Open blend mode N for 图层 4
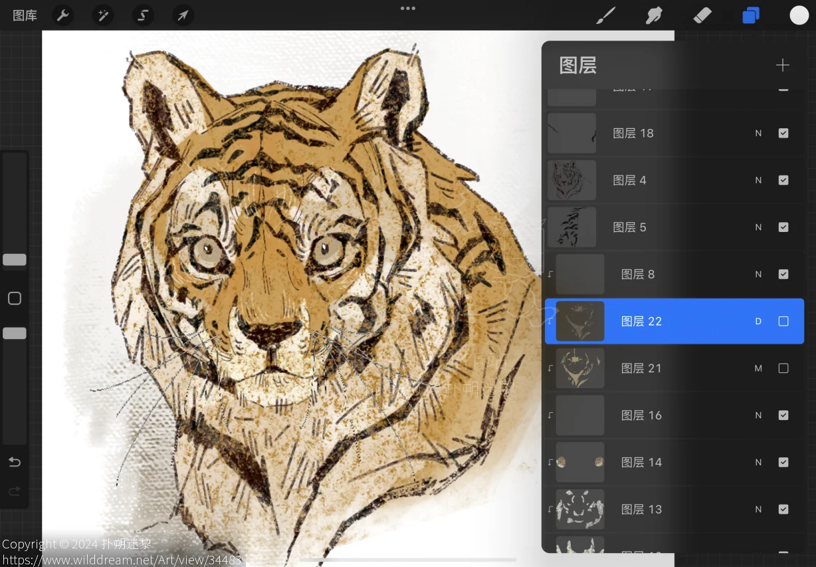Image resolution: width=816 pixels, height=567 pixels. (x=758, y=180)
